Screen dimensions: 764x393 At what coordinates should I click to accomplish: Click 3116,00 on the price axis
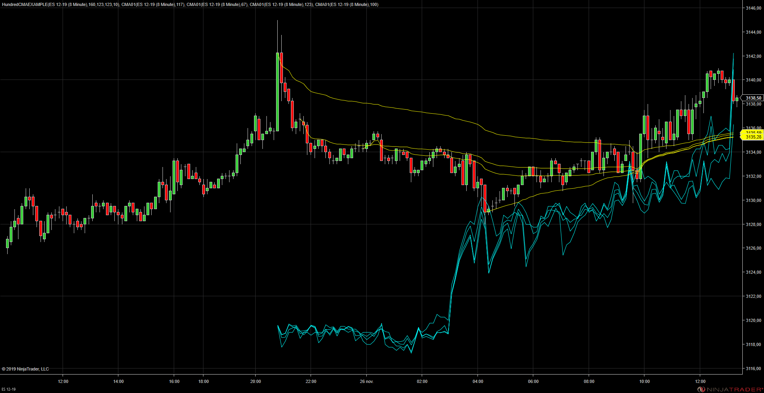pyautogui.click(x=753, y=369)
